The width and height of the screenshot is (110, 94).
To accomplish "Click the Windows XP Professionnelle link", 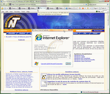I will pyautogui.click(x=84, y=60).
